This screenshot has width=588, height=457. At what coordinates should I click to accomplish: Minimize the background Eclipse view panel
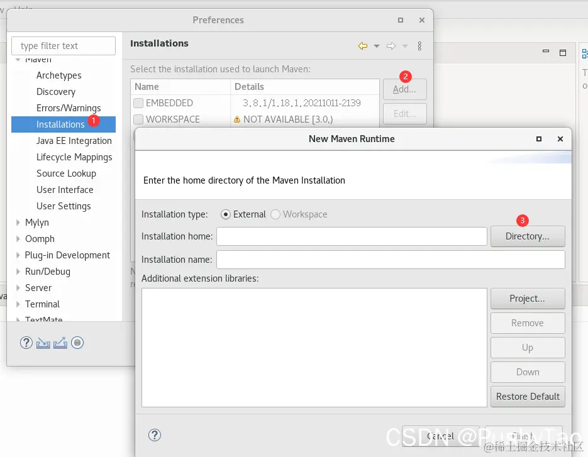click(546, 51)
